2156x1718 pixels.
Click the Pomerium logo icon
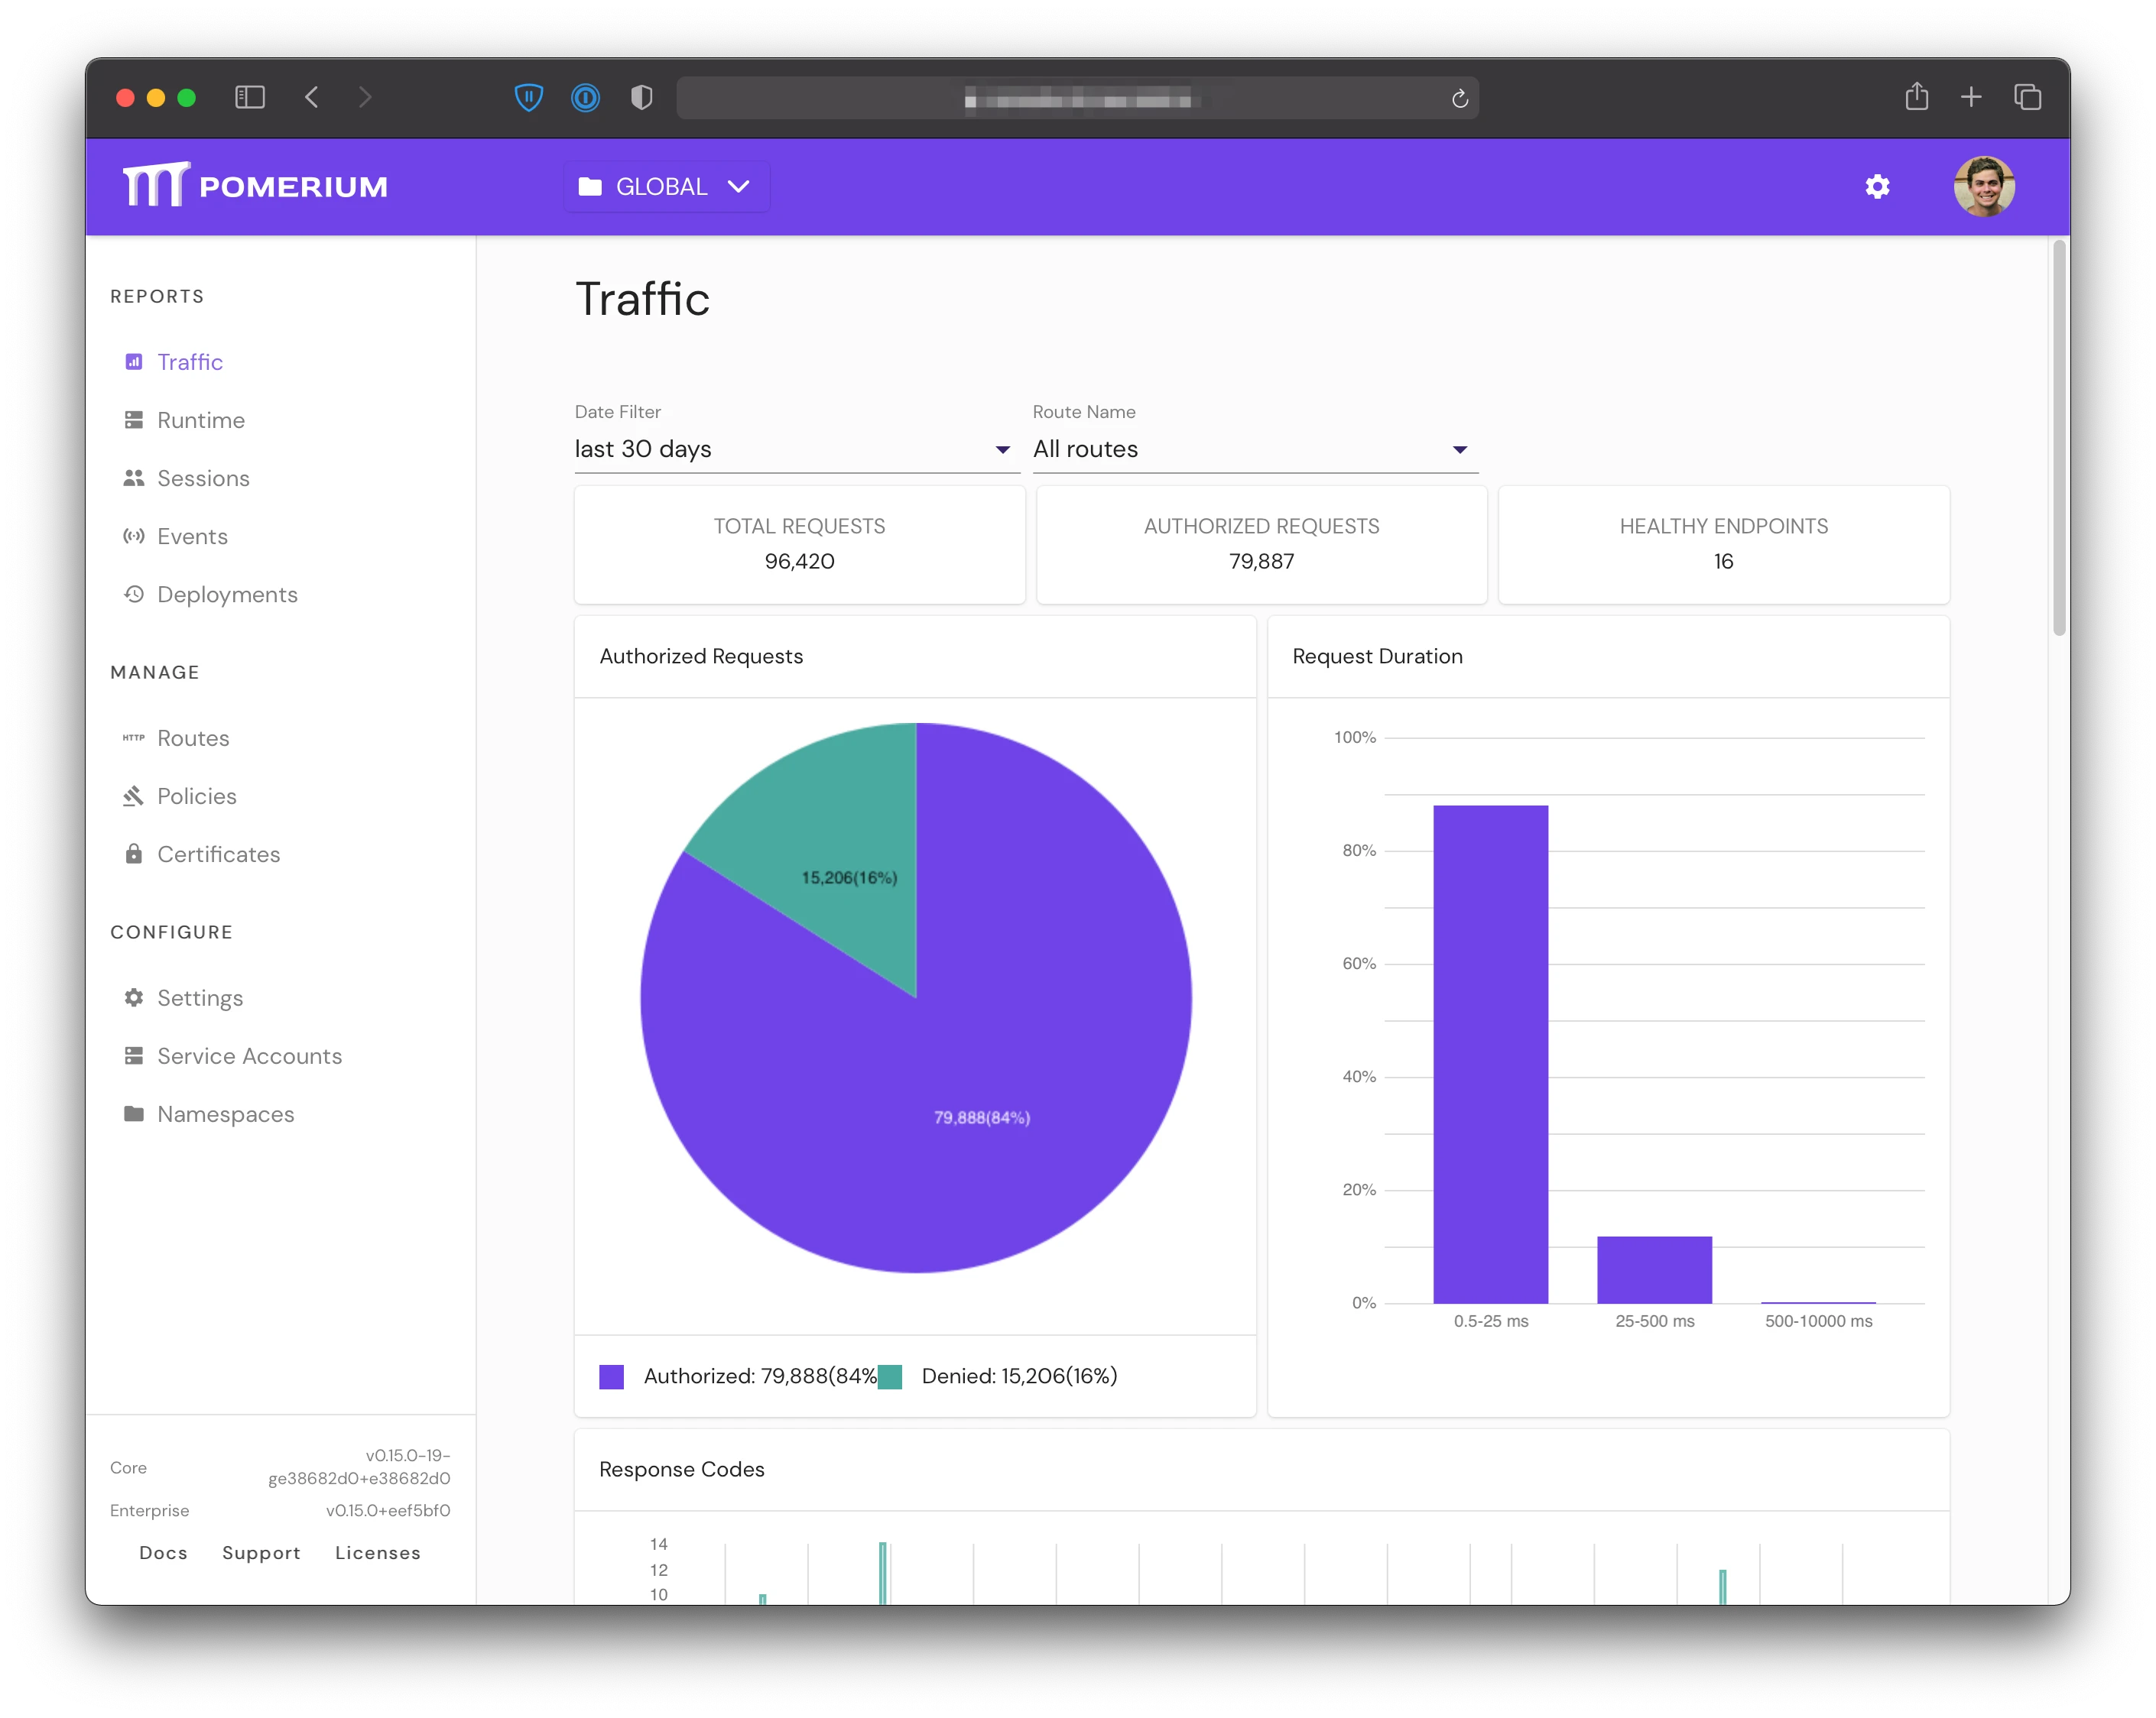(155, 186)
